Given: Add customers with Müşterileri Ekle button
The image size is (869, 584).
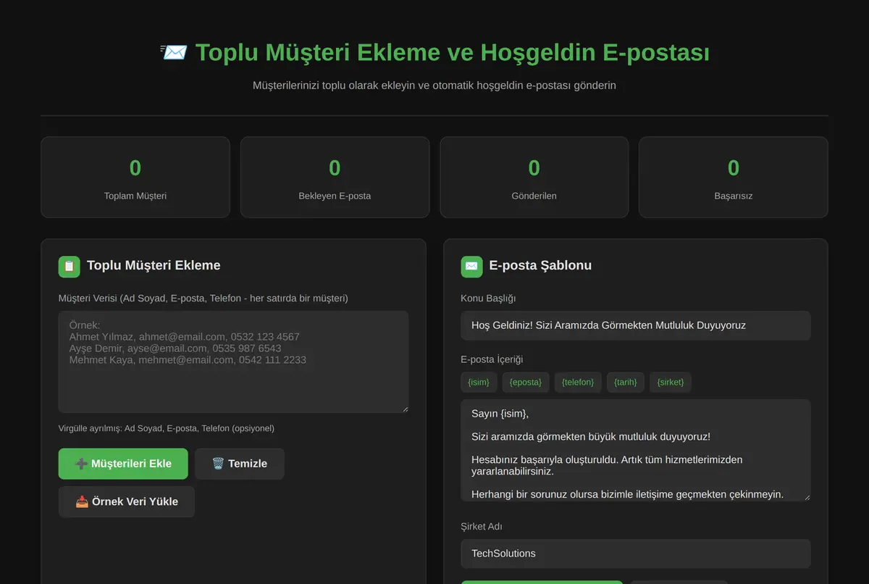Looking at the screenshot, I should 123,464.
